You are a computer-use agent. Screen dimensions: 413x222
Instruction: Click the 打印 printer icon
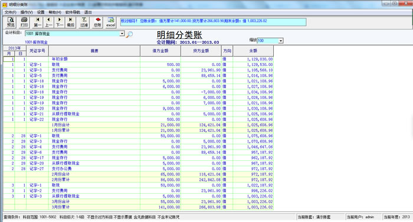(x=24, y=22)
